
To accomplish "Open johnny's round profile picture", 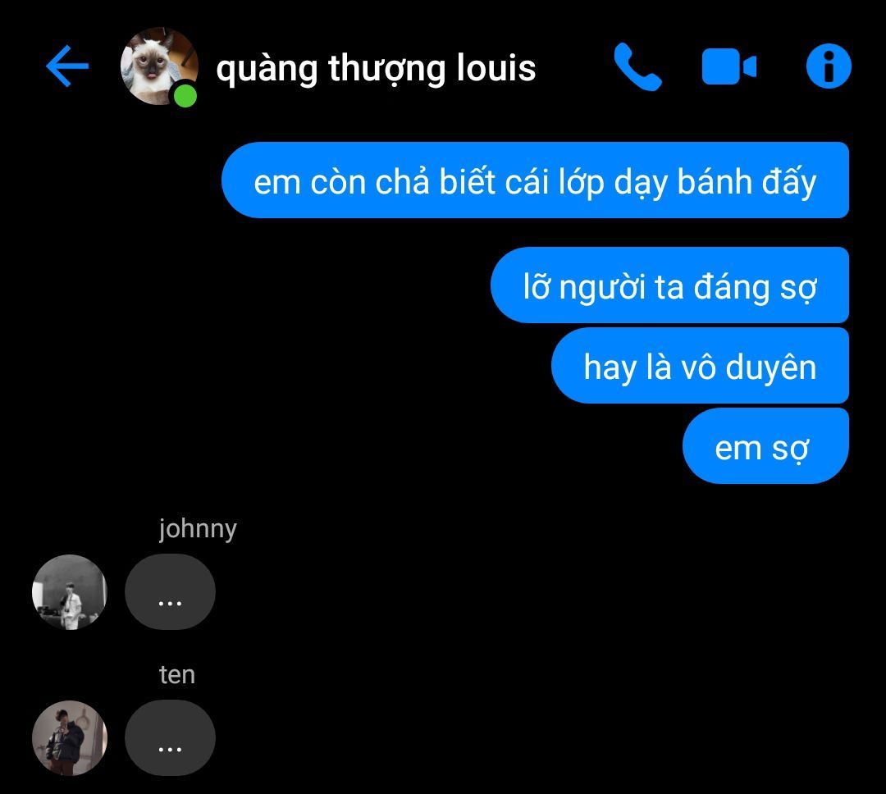I will (70, 591).
